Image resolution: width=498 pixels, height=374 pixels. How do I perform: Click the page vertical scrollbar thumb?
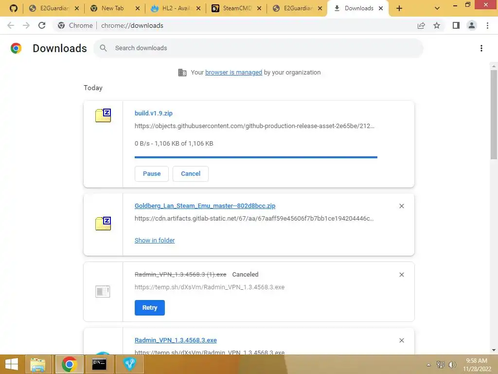click(x=494, y=114)
